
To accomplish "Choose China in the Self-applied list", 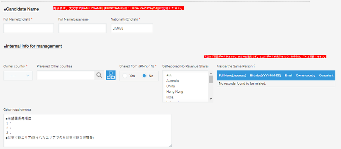I will [170, 86].
